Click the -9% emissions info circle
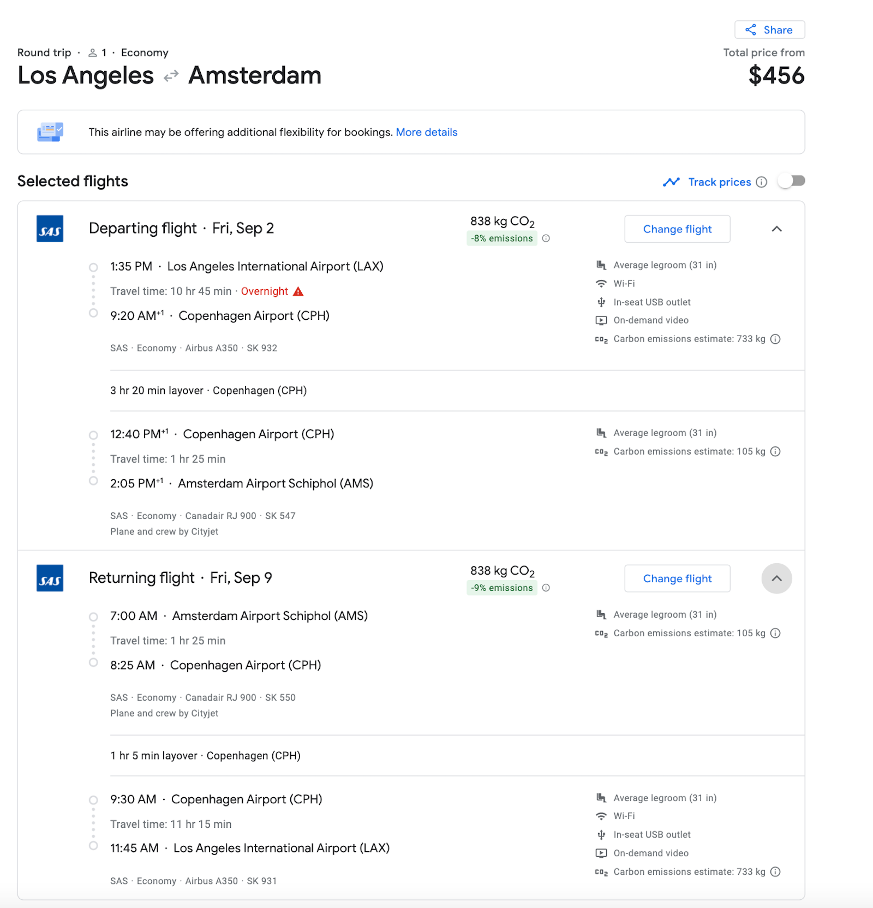 (547, 588)
